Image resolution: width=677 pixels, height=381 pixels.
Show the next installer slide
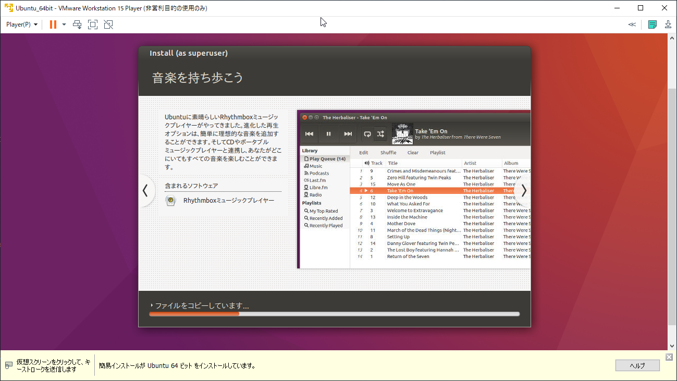click(523, 191)
